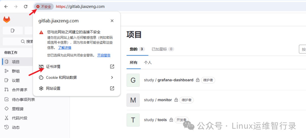
Task: Click the external-link icon beside 证书详情
Action: click(x=112, y=67)
